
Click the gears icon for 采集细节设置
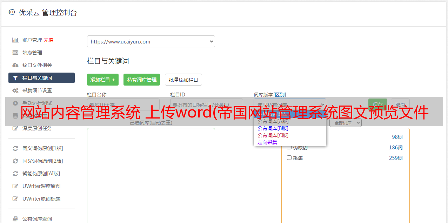tap(15, 90)
